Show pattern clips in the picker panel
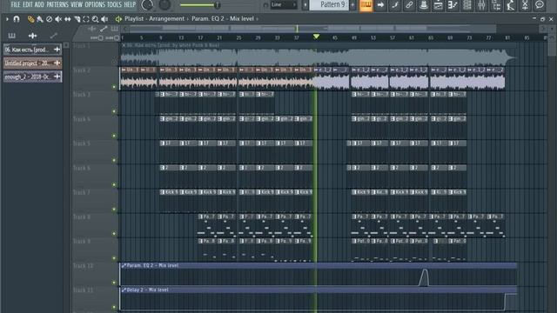557x313 pixels. click(11, 36)
